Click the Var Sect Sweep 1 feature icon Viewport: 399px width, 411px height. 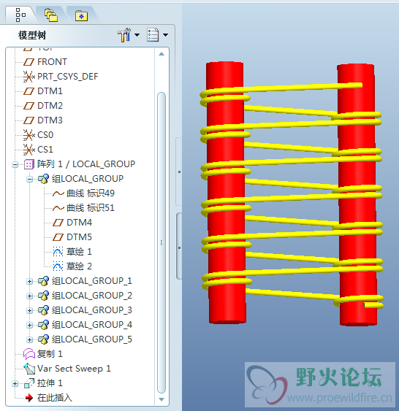[x=29, y=369]
